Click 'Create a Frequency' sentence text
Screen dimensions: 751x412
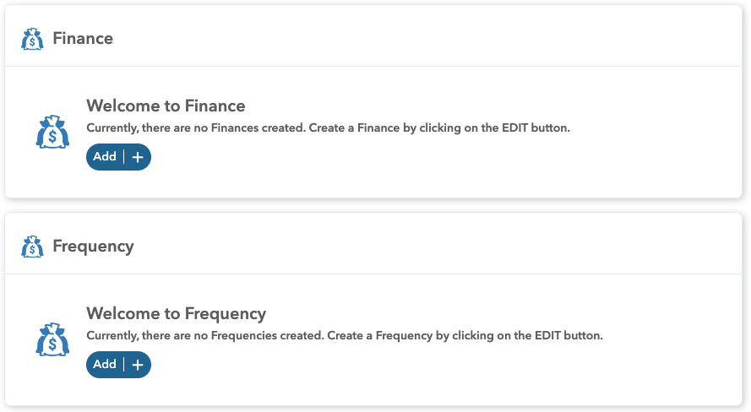tap(378, 336)
